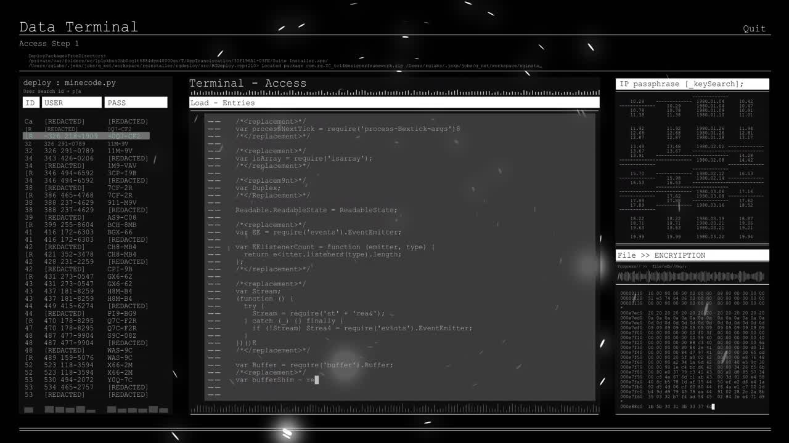Click the date 1980.02.08
Image resolution: width=789 pixels, height=443 pixels.
(710, 160)
